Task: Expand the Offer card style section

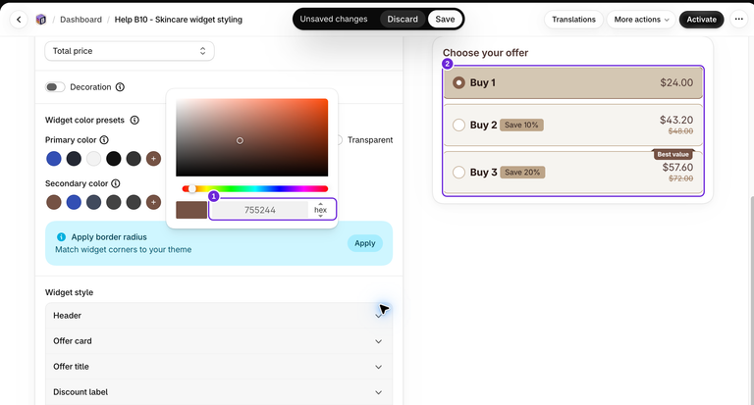Action: 219,341
